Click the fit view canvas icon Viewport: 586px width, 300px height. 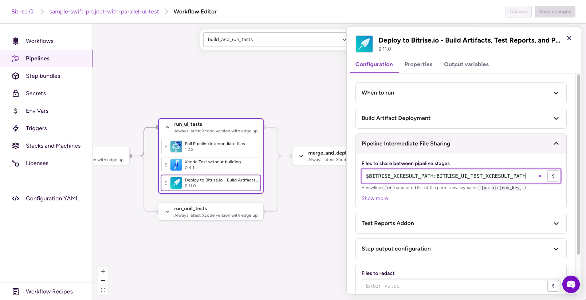(x=103, y=290)
